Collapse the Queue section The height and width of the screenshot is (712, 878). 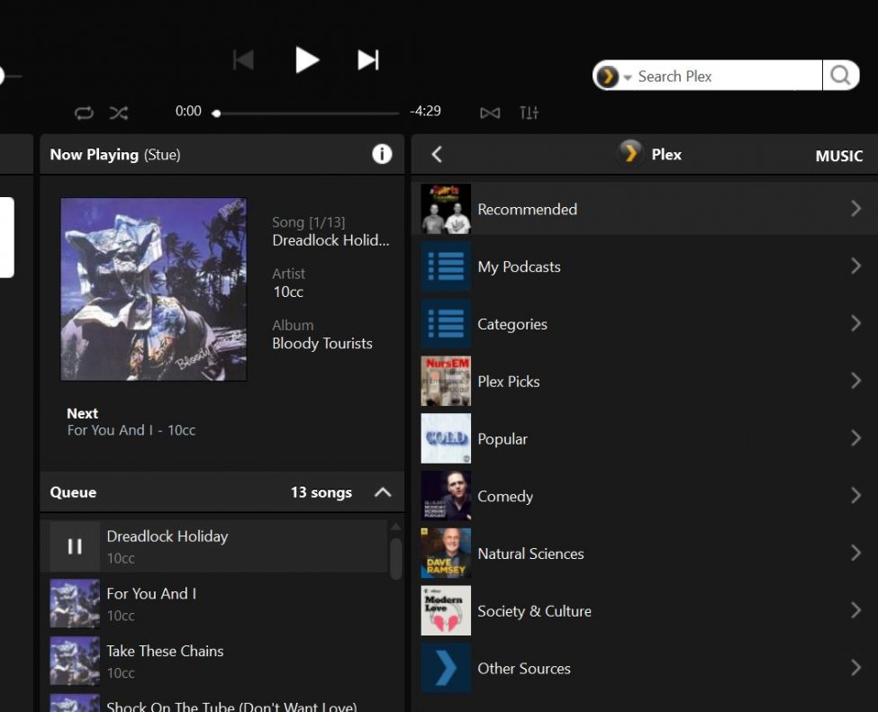(x=383, y=492)
